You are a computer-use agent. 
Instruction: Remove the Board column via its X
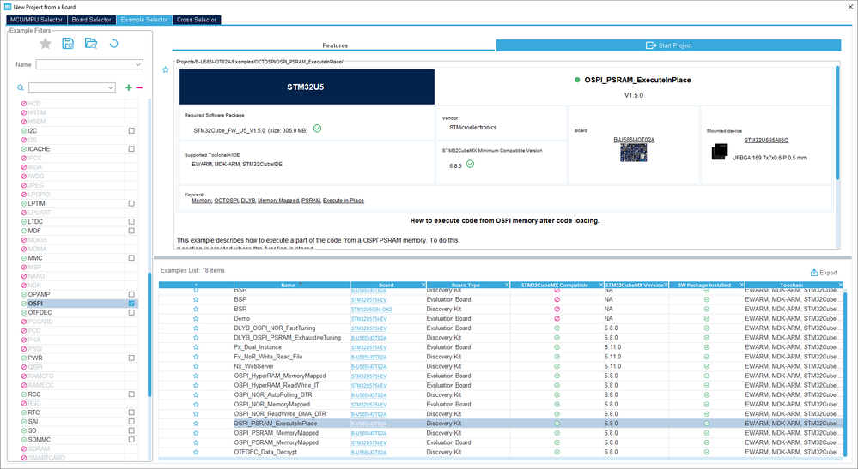pyautogui.click(x=423, y=285)
